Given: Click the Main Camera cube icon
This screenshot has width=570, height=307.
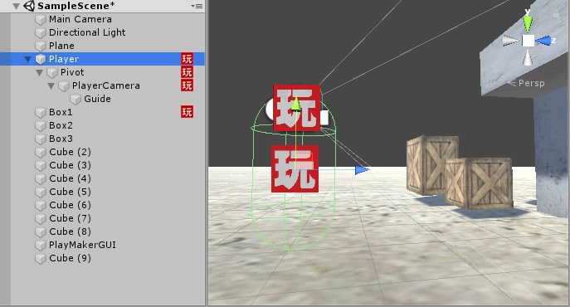Looking at the screenshot, I should click(x=41, y=19).
